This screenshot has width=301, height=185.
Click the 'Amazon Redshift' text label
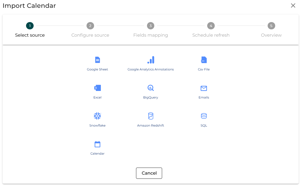click(151, 125)
